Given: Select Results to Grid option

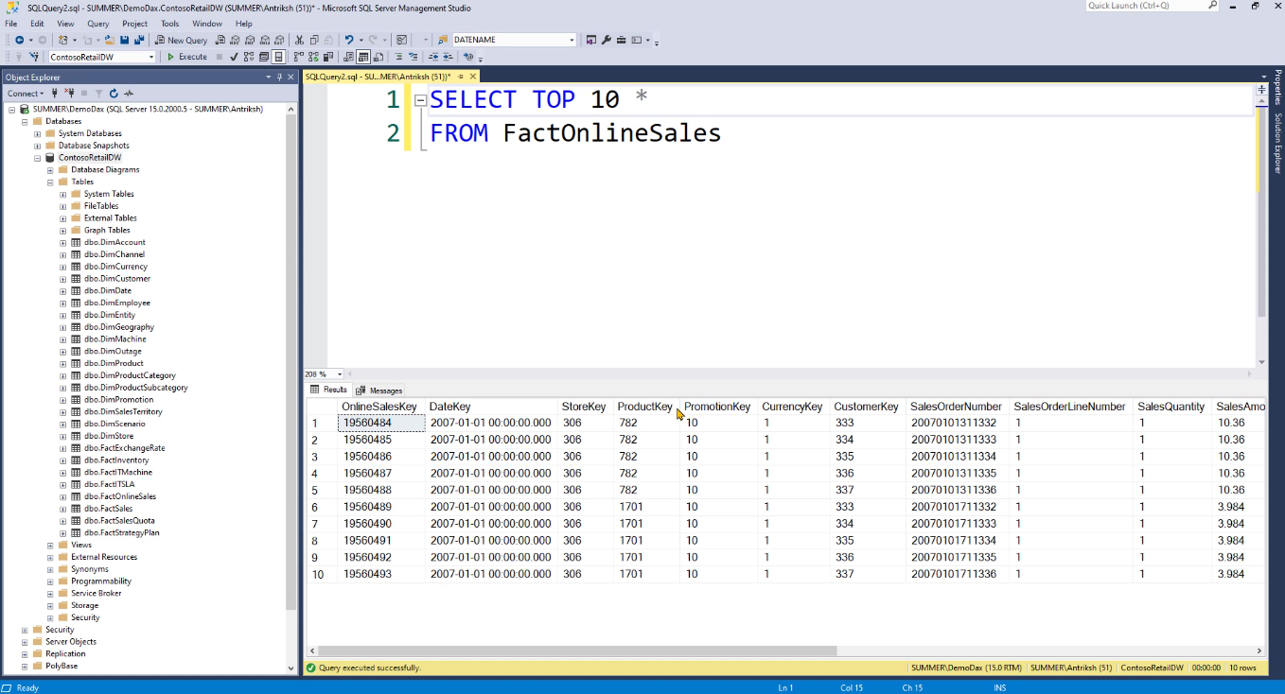Looking at the screenshot, I should (362, 57).
